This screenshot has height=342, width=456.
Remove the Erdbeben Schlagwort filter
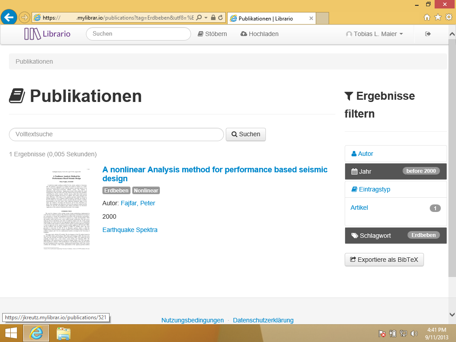423,235
